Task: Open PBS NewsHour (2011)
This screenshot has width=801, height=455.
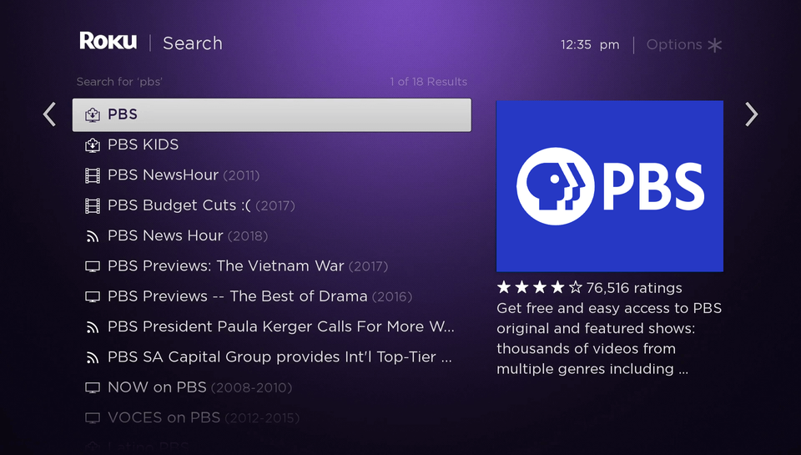Action: [272, 174]
